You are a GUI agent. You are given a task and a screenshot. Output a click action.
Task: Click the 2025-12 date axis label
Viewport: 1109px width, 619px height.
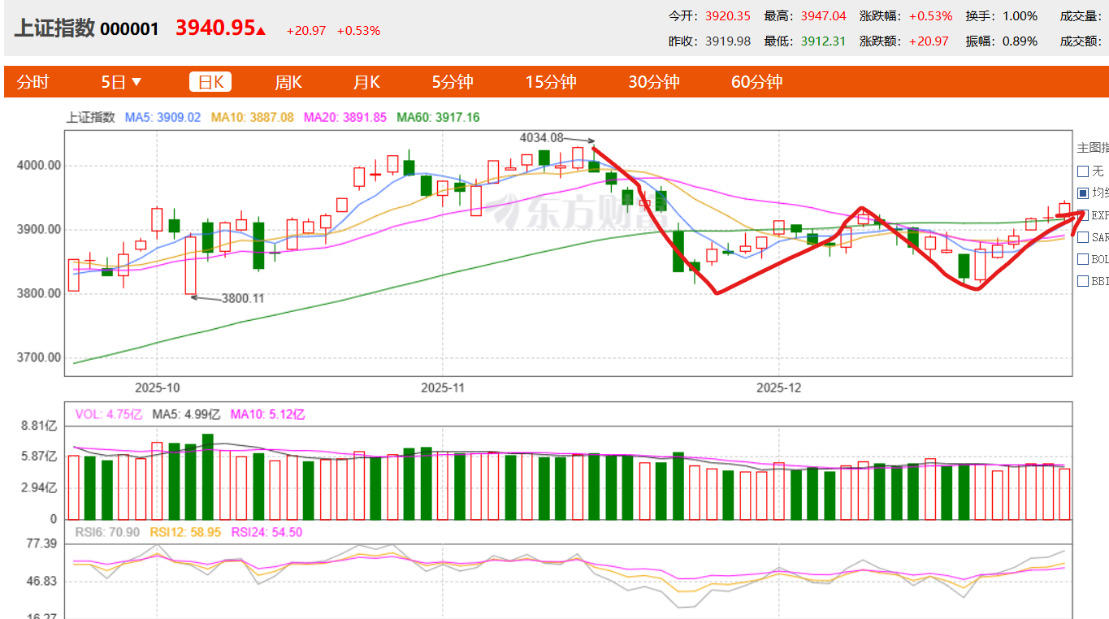[778, 387]
